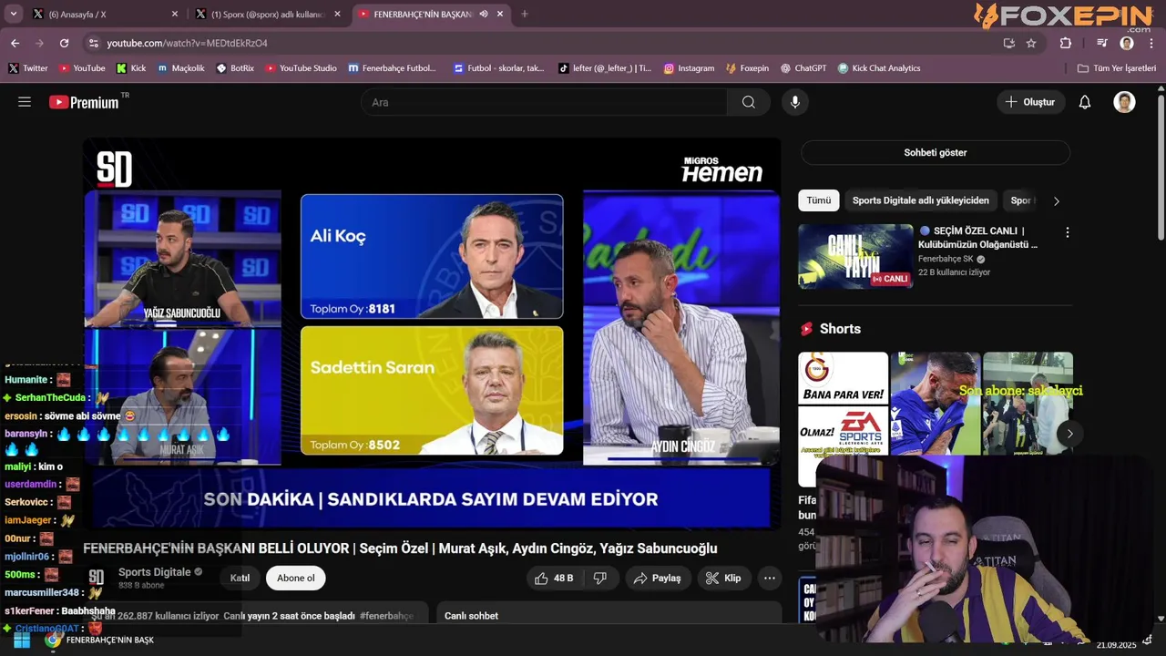
Task: Open the Kick bookmark
Action: point(131,68)
